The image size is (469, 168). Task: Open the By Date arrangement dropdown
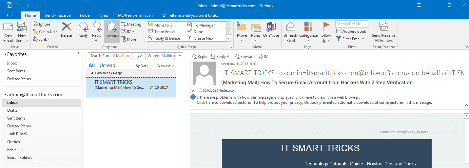pyautogui.click(x=144, y=66)
